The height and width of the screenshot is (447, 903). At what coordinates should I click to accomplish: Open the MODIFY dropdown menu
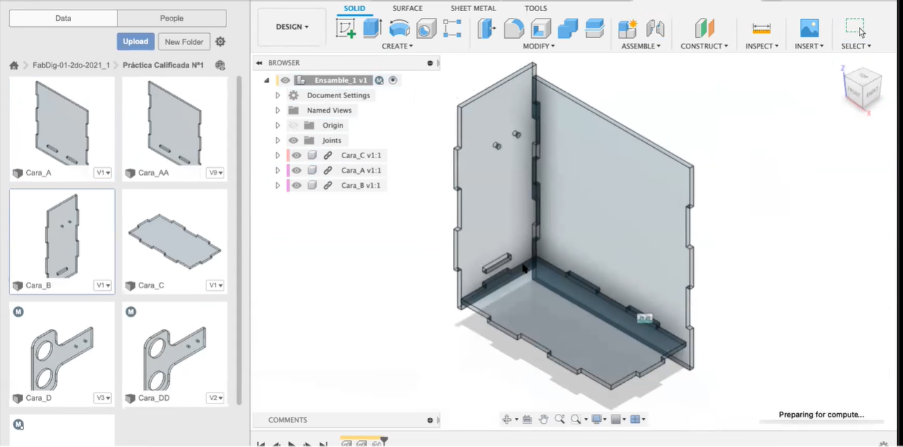pyautogui.click(x=538, y=46)
